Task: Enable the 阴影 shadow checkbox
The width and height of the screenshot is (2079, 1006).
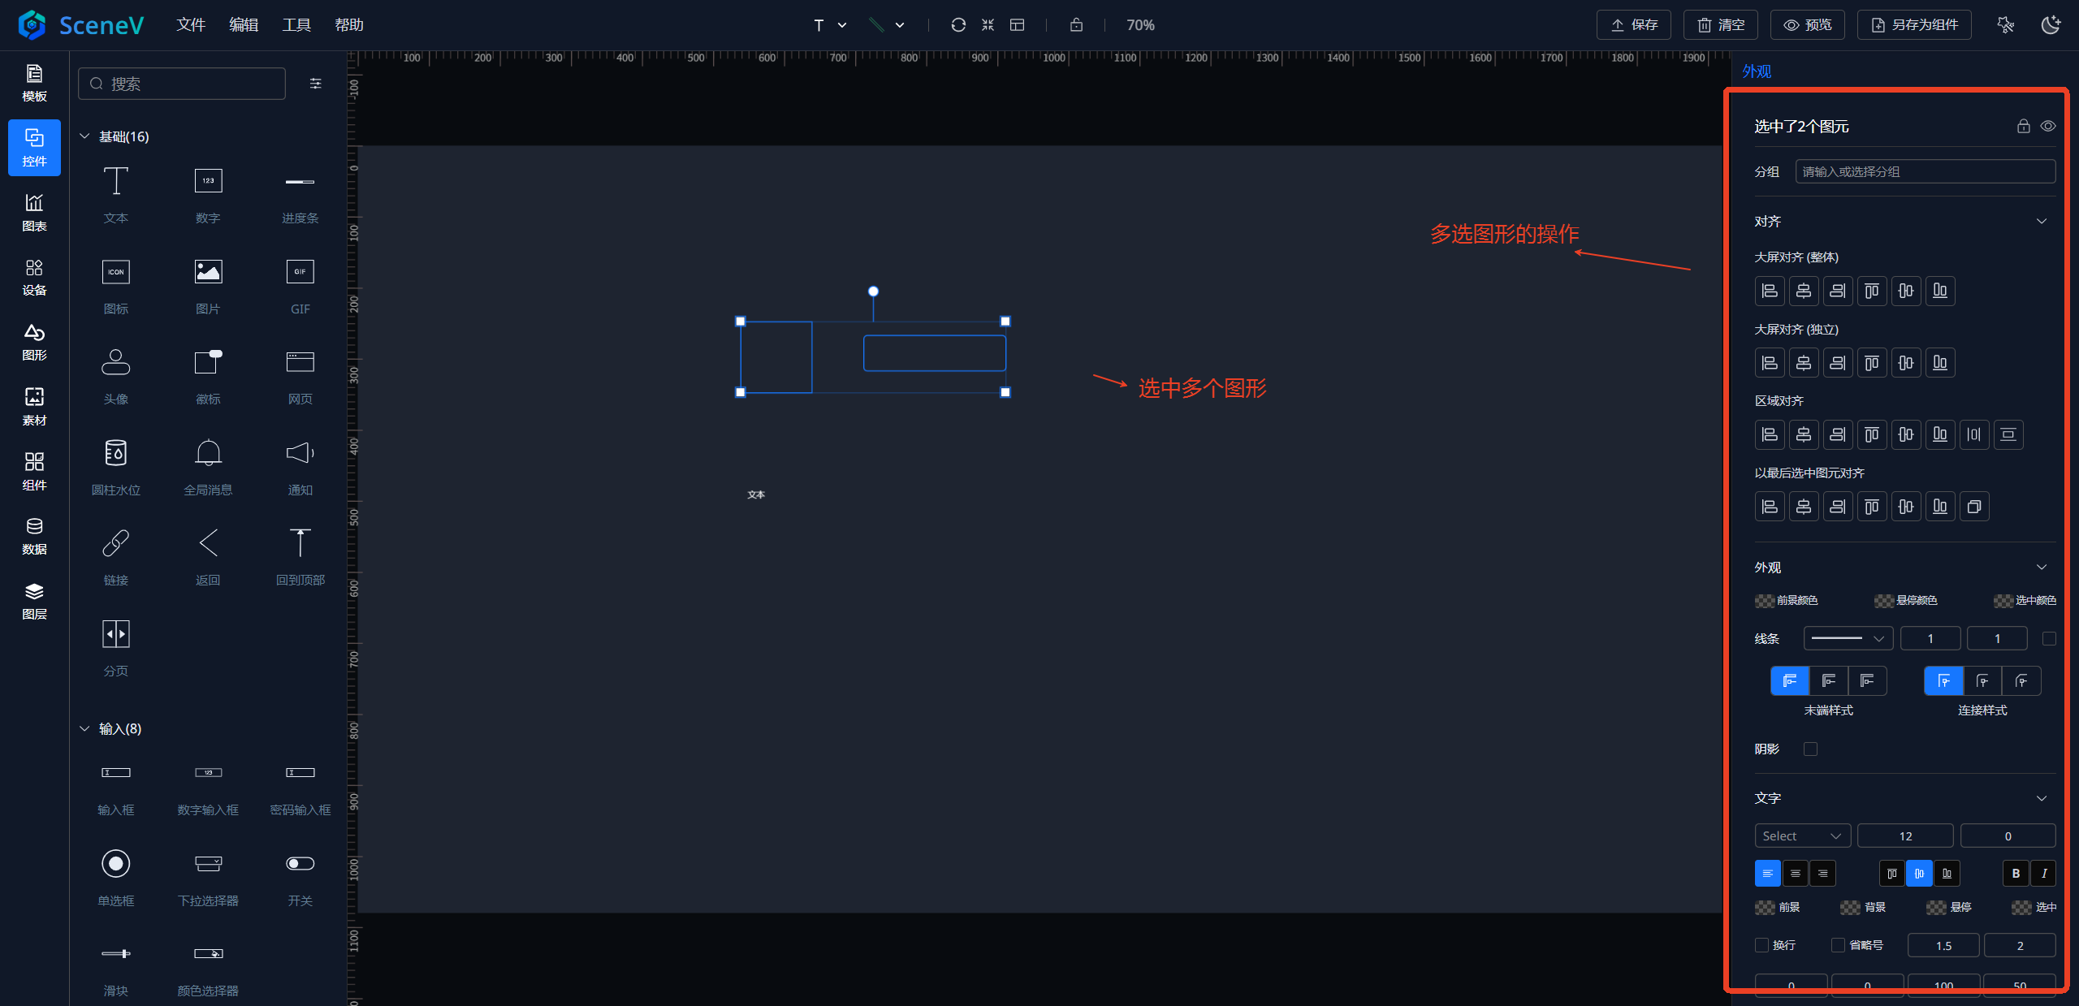Action: click(x=1810, y=749)
